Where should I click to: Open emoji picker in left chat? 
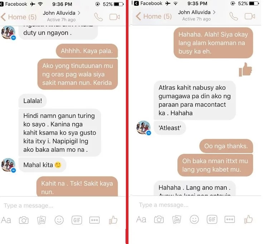pyautogui.click(x=59, y=220)
